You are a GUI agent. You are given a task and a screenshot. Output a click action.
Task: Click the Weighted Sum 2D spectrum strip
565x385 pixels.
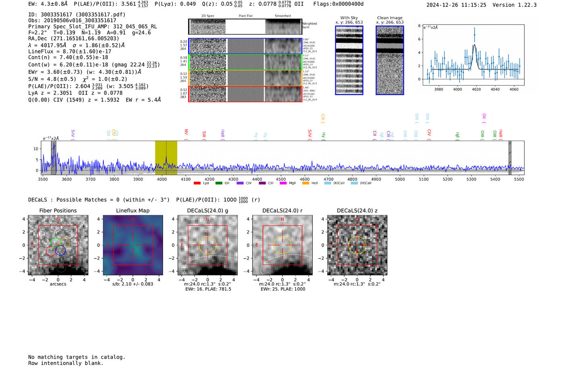pos(245,27)
